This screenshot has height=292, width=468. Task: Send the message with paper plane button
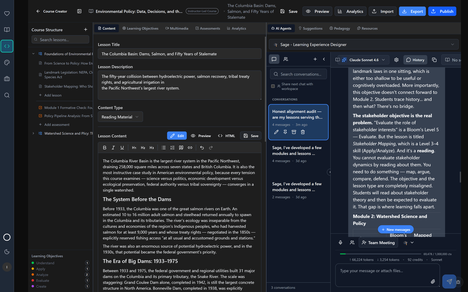pos(449,281)
